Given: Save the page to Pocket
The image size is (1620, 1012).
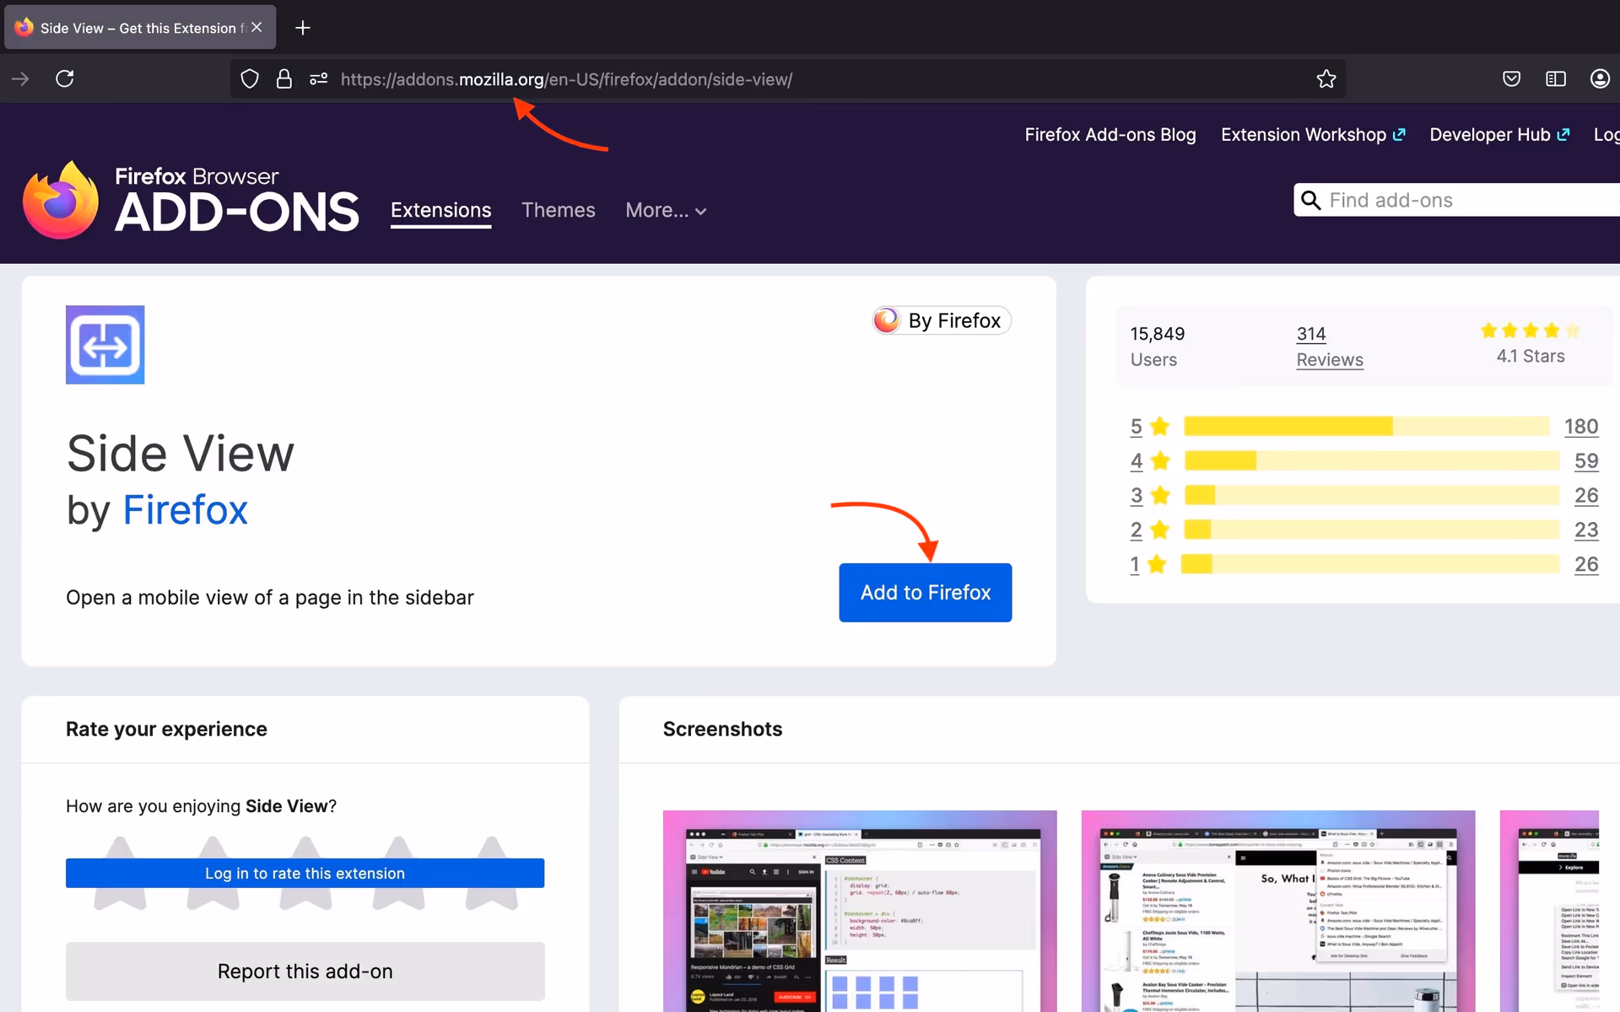Looking at the screenshot, I should [1511, 78].
